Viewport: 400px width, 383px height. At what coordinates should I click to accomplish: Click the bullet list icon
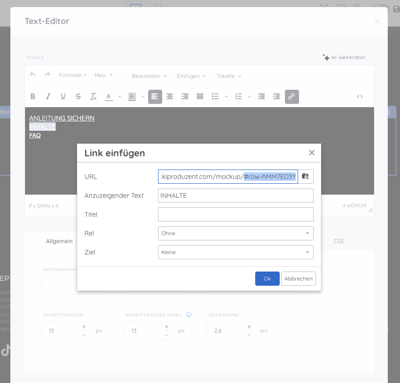point(215,96)
